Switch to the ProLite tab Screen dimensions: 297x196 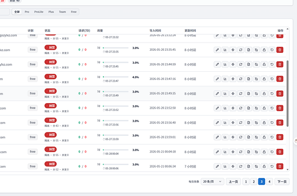[x=39, y=12]
